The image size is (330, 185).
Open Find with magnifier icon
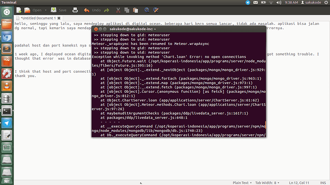(147, 10)
